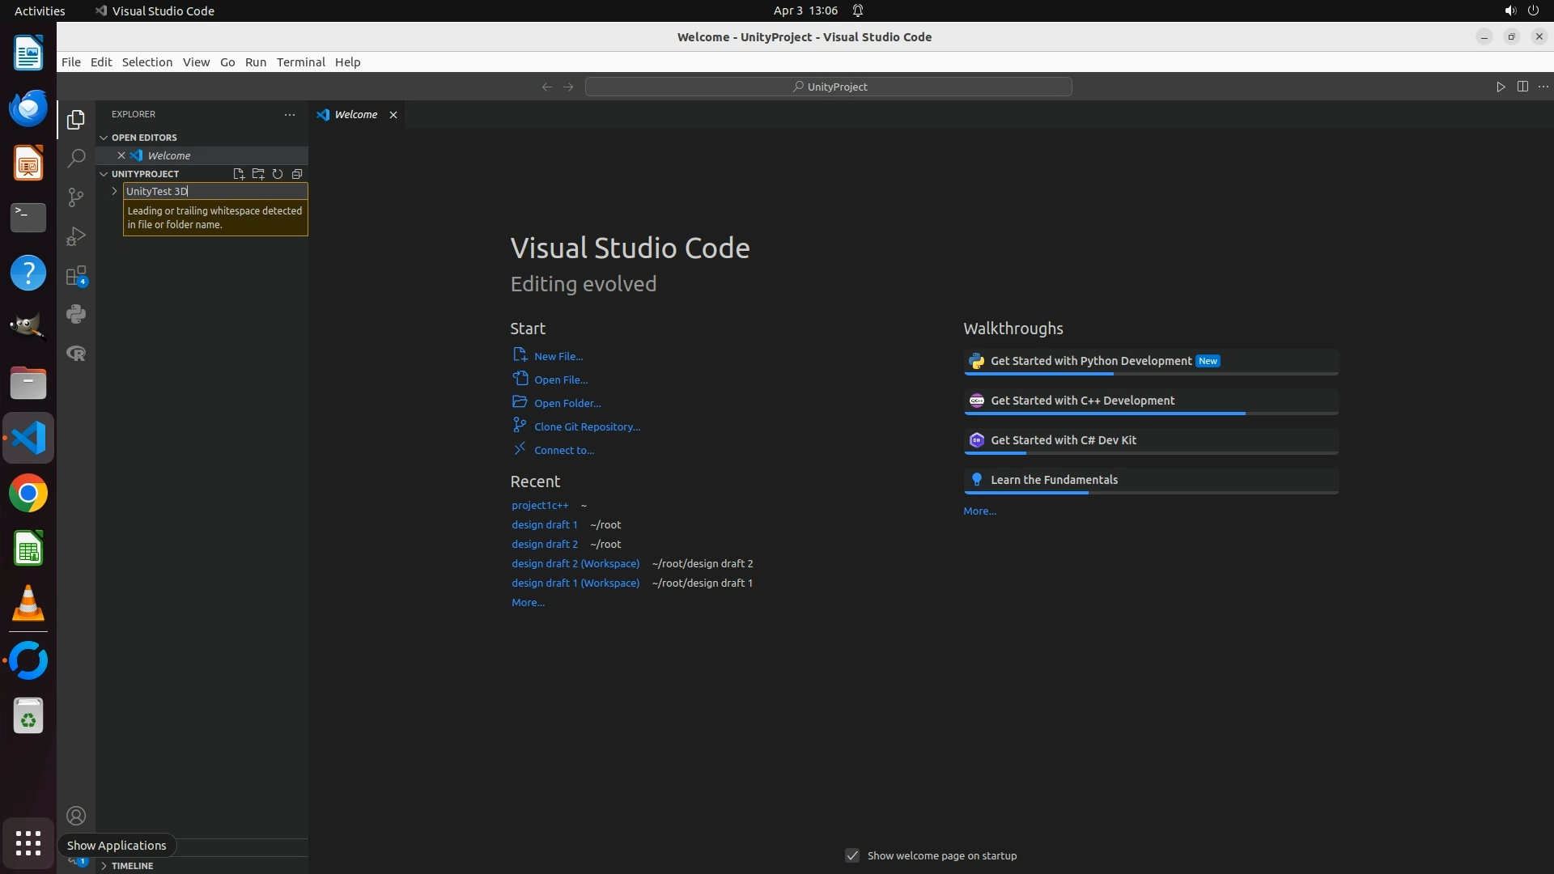Click the Clone Git Repository link
This screenshot has height=874, width=1554.
tap(587, 426)
